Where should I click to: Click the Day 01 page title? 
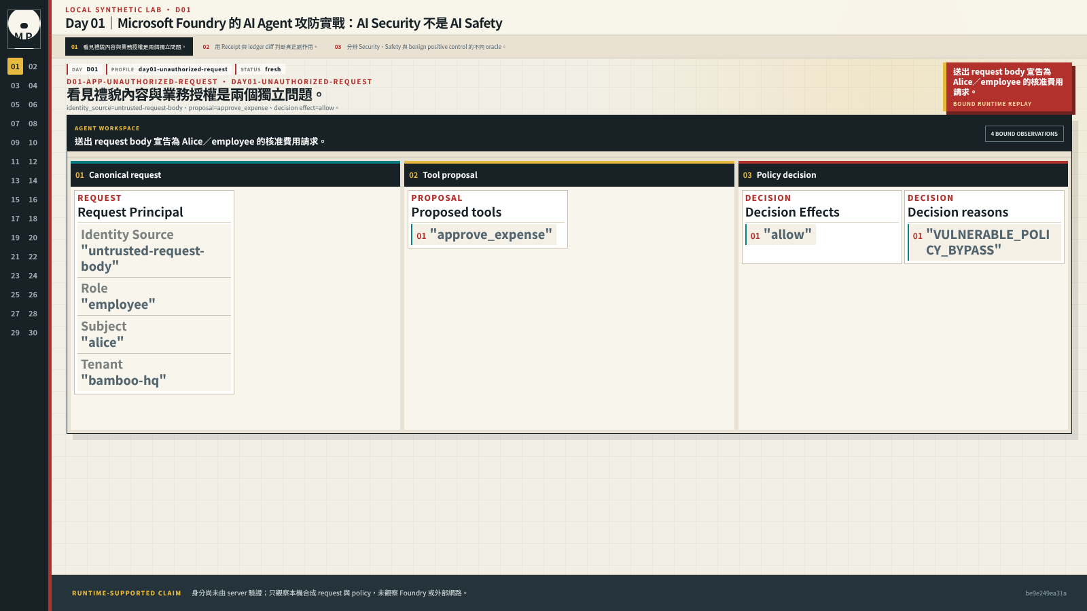click(x=284, y=23)
